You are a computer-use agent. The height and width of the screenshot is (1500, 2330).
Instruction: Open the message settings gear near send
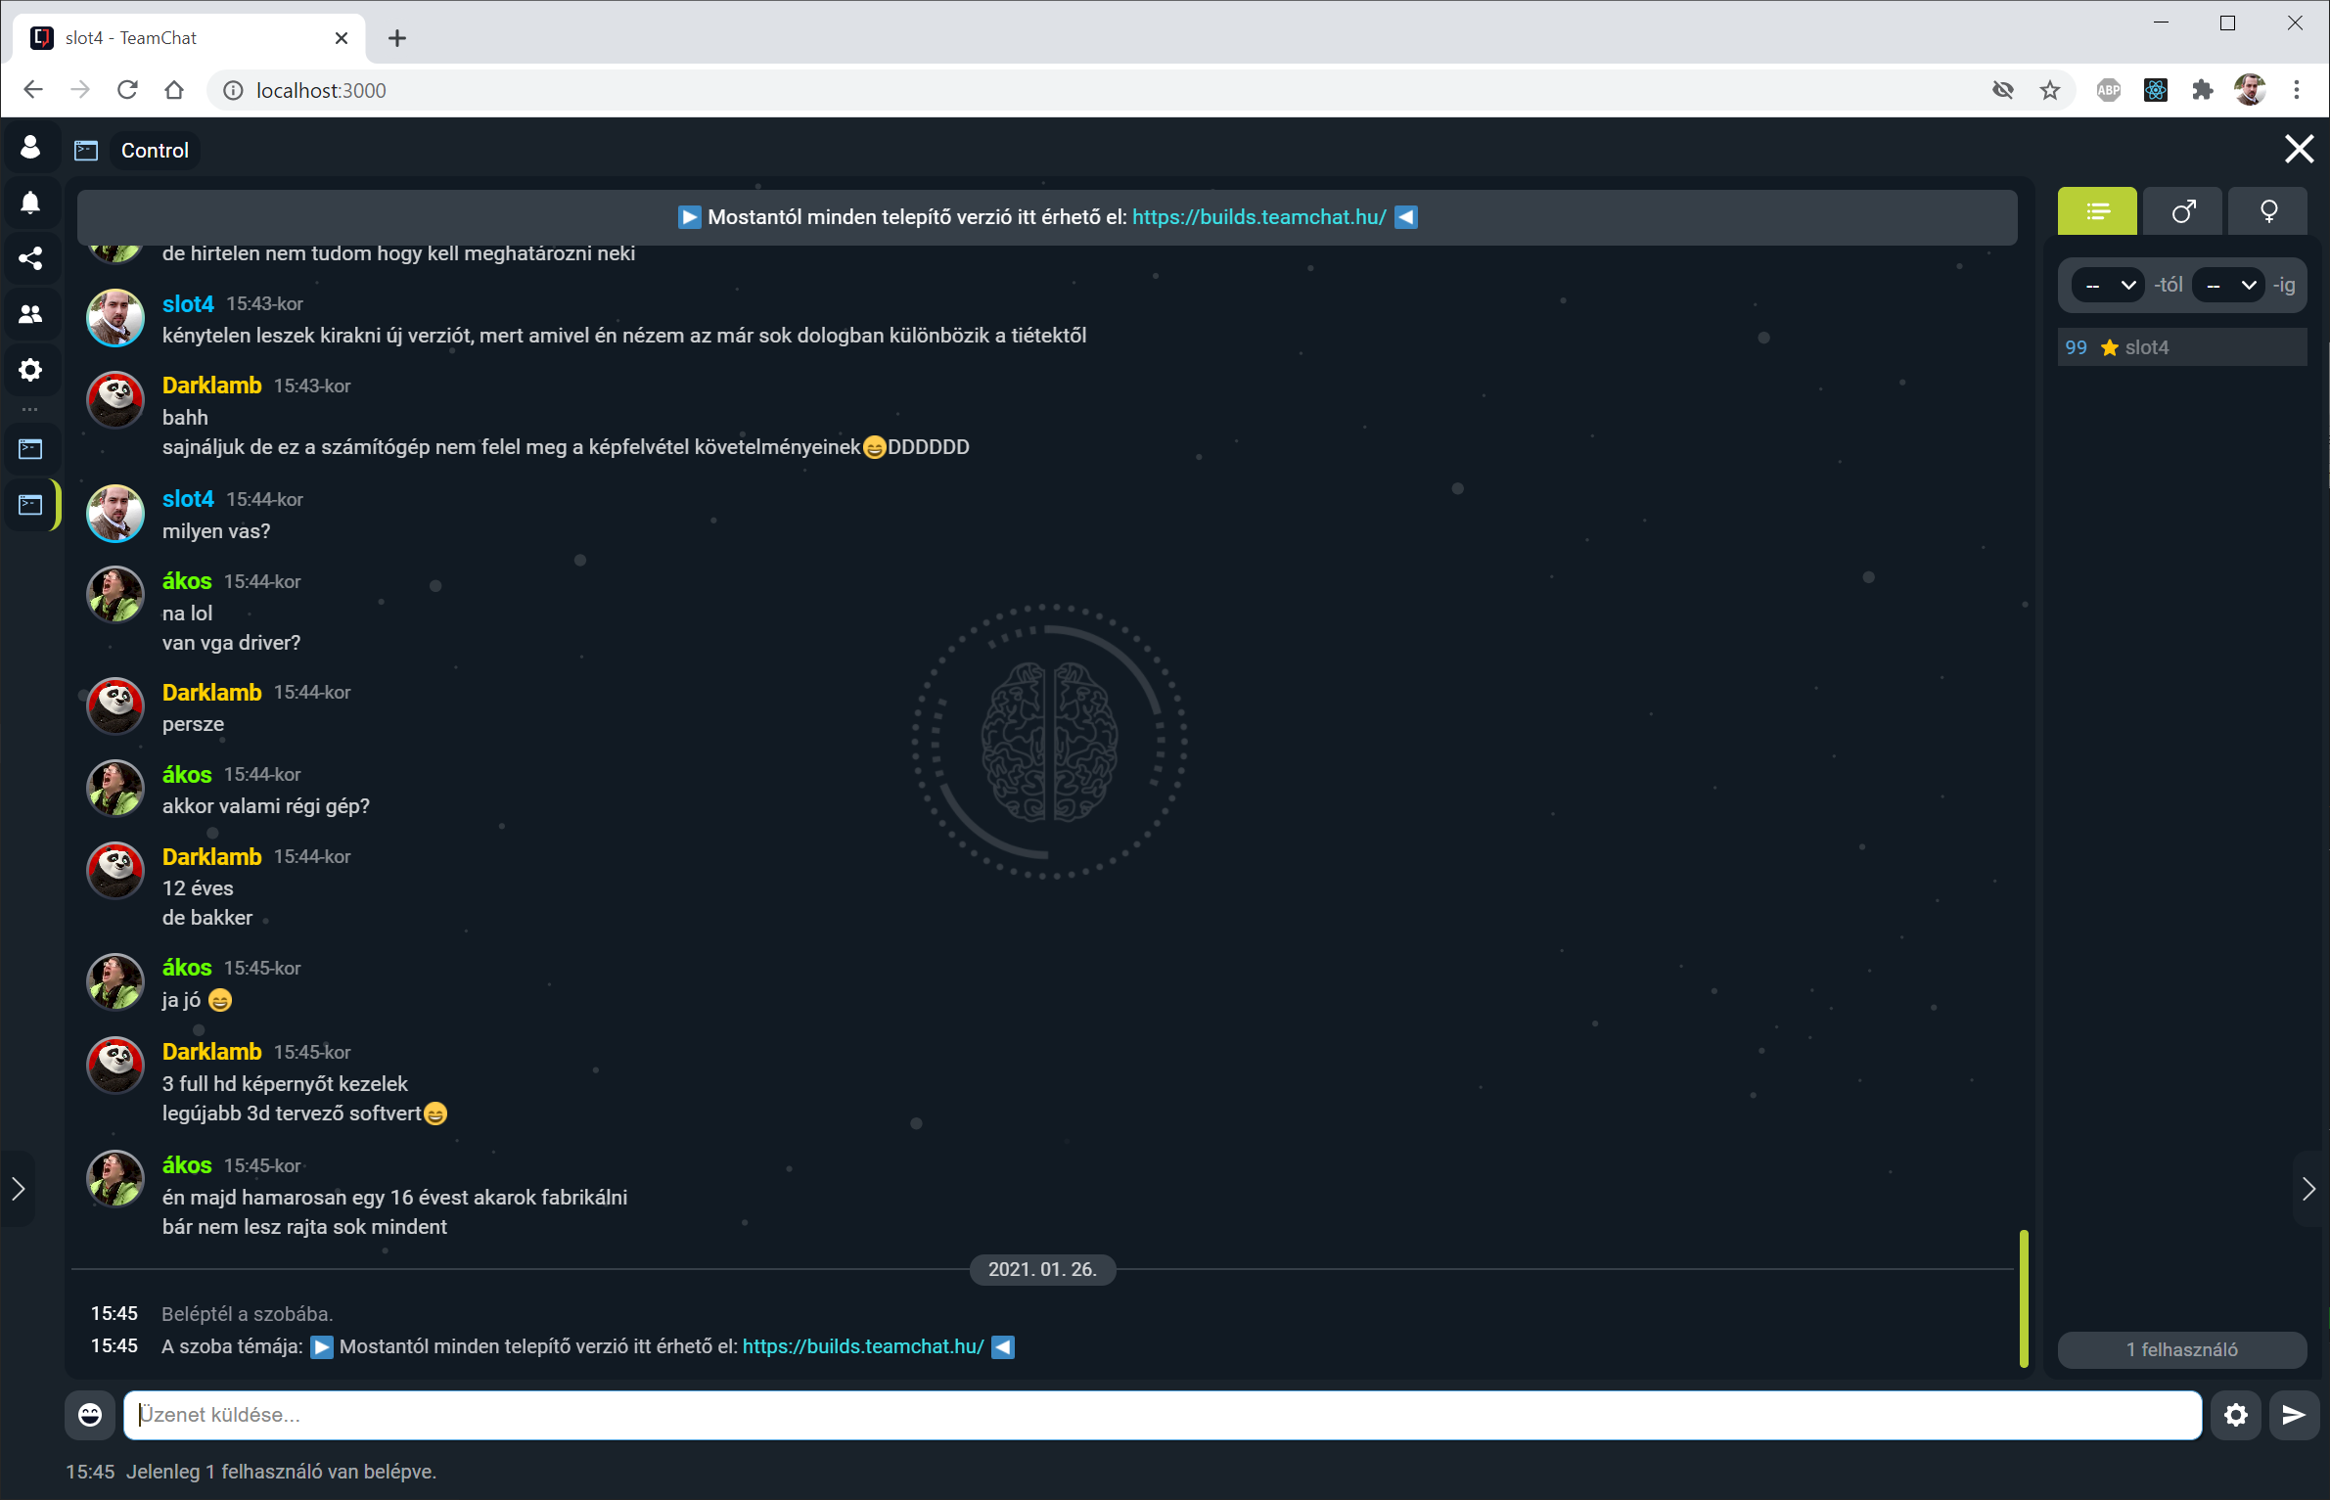[x=2236, y=1415]
